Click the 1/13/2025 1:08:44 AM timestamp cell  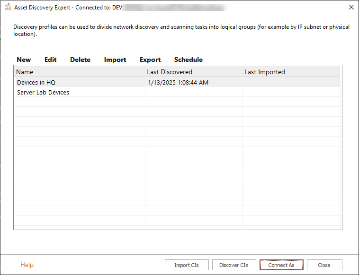178,82
